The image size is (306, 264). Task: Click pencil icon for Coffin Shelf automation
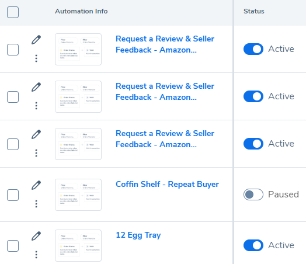(x=36, y=185)
